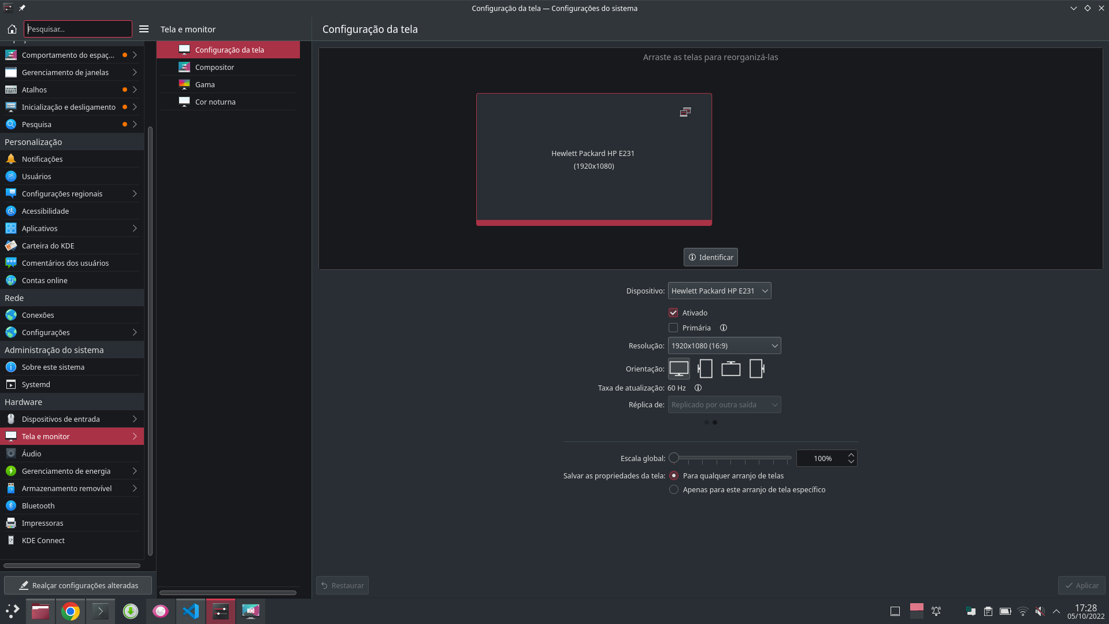
Task: Open the Dispositivo dropdown
Action: coord(719,291)
